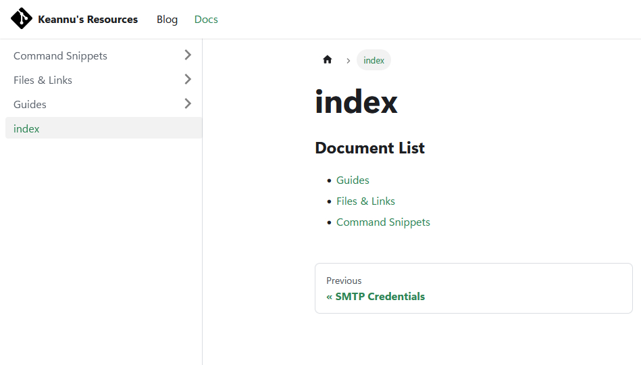The width and height of the screenshot is (641, 365).
Task: Click the large index page title
Action: click(356, 103)
